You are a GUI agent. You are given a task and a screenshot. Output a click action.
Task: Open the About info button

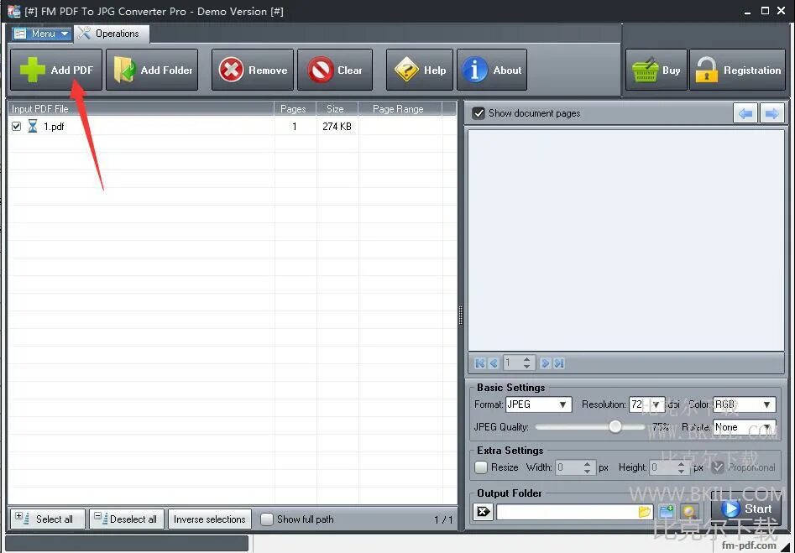(492, 70)
